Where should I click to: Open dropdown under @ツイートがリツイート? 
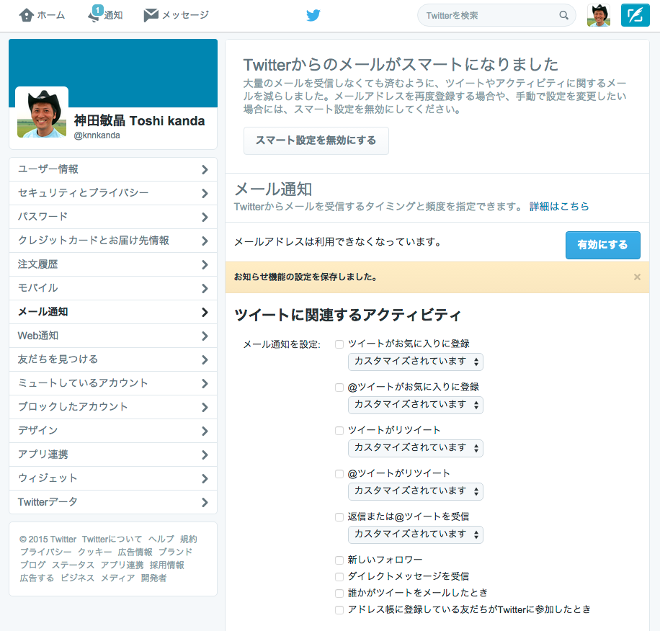(x=416, y=491)
